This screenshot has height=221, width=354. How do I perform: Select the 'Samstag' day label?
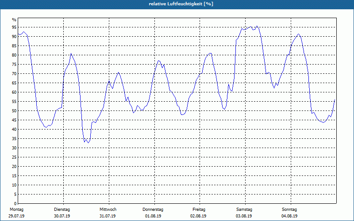(244, 210)
